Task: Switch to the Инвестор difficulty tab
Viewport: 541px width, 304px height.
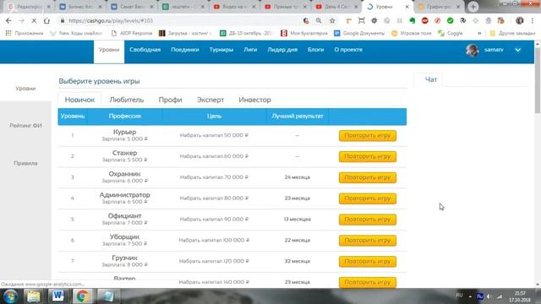Action: point(254,100)
